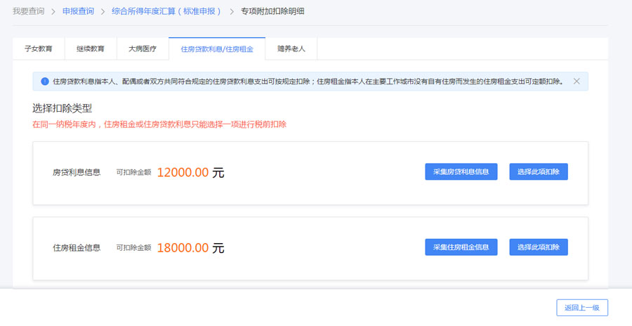Navigate to 申报查询 in breadcrumb
Image resolution: width=632 pixels, height=326 pixels.
tap(77, 11)
